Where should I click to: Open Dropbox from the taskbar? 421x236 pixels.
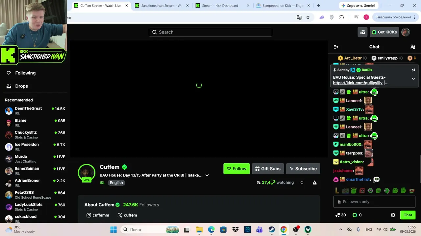pyautogui.click(x=235, y=229)
